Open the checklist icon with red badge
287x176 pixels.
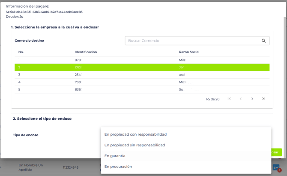(276, 167)
